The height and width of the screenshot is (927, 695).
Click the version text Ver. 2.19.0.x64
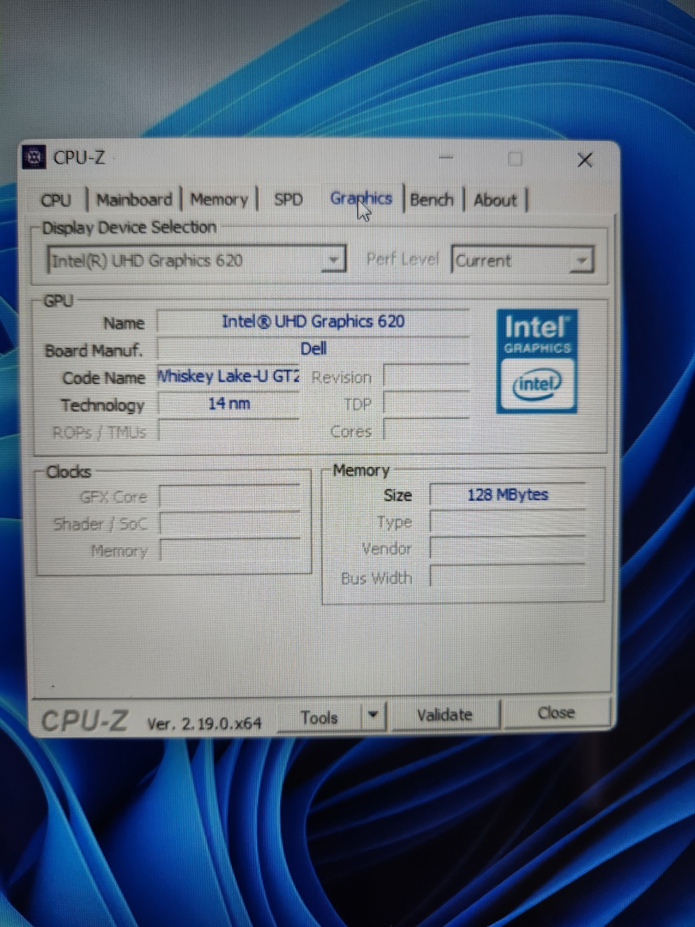204,723
